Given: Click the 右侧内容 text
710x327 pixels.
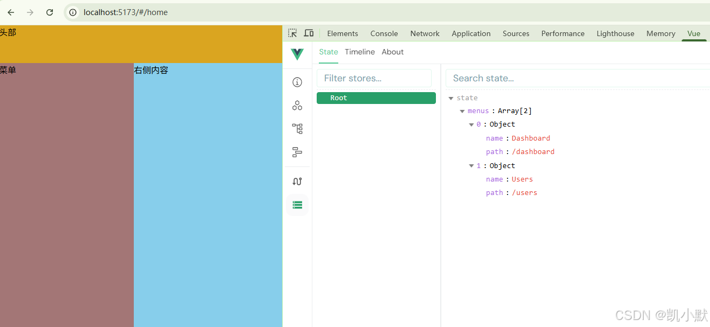Looking at the screenshot, I should [x=151, y=70].
